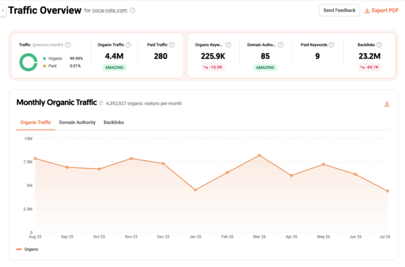Click the Traffic Overview page title

(x=45, y=10)
